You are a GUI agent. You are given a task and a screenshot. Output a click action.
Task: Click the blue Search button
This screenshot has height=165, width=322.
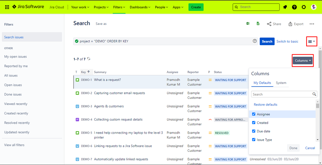[267, 41]
